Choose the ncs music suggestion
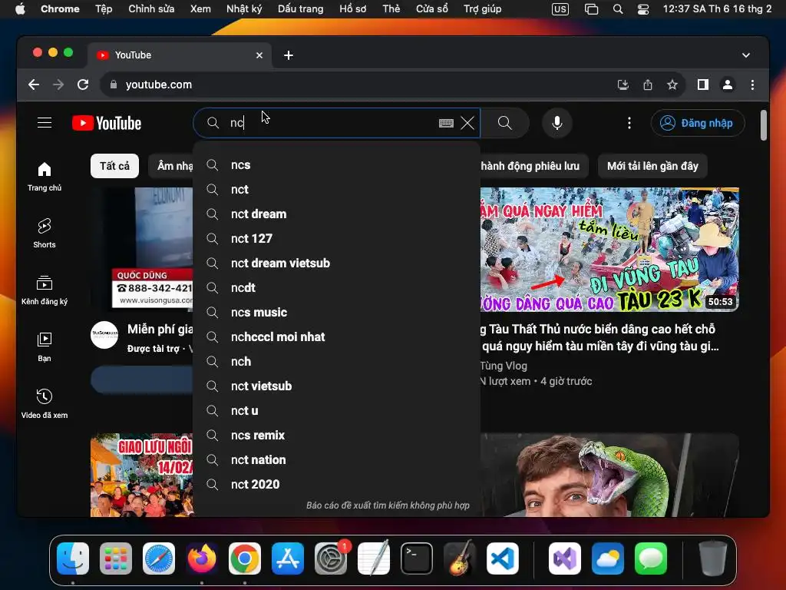The width and height of the screenshot is (786, 590). pos(336,313)
